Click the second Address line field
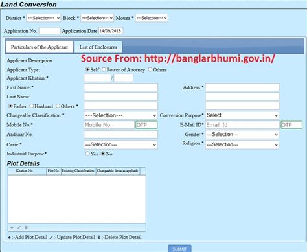 [242, 97]
